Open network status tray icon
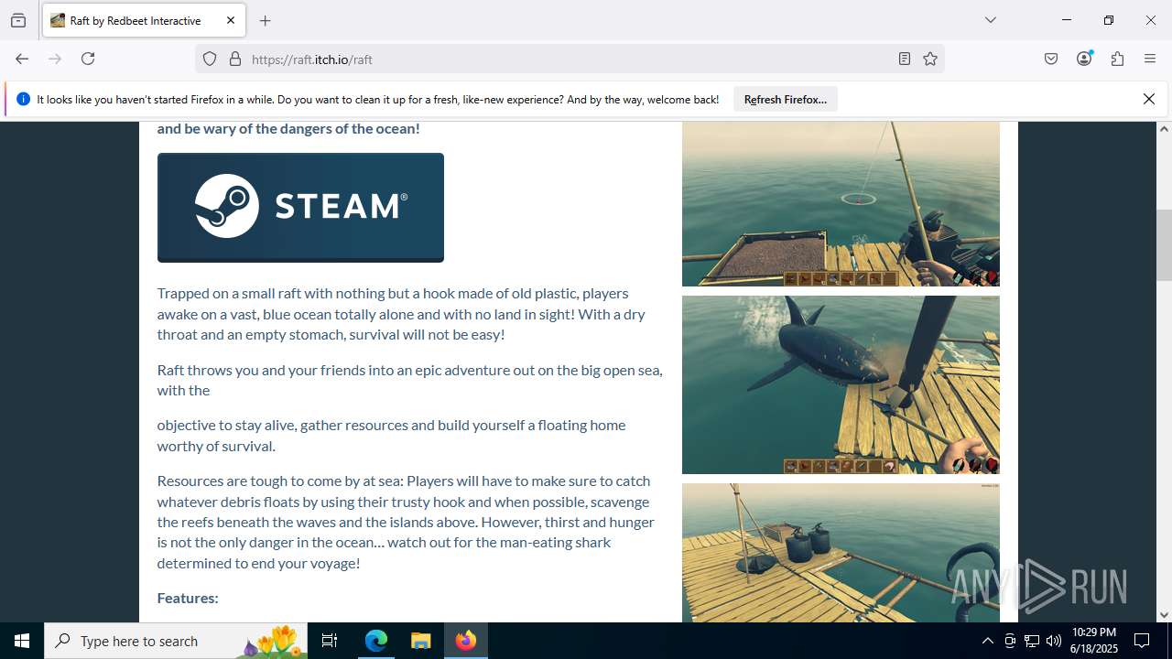The height and width of the screenshot is (659, 1172). [x=1032, y=641]
